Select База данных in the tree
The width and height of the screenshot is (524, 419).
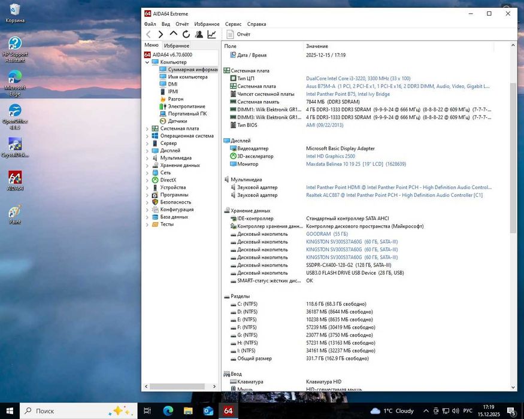click(x=174, y=217)
